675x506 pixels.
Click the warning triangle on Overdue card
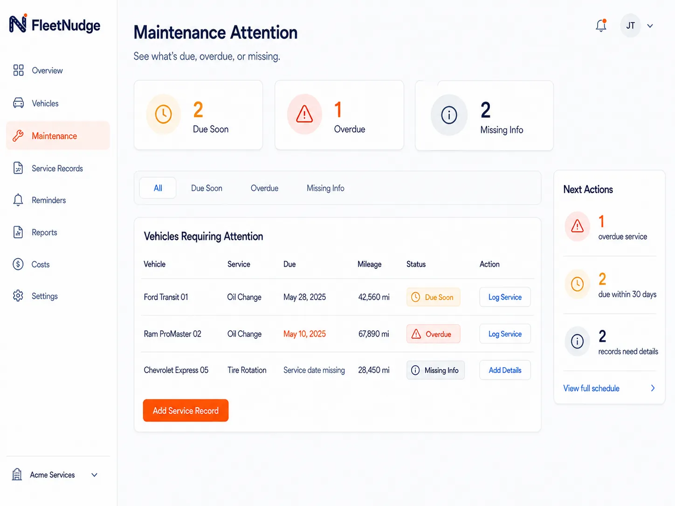click(304, 114)
